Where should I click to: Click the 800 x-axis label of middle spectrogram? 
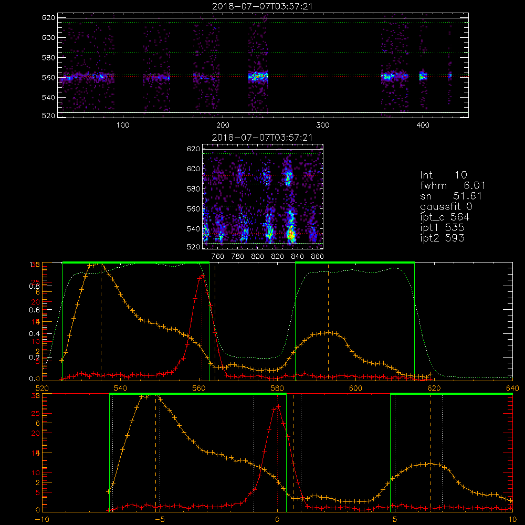point(257,257)
